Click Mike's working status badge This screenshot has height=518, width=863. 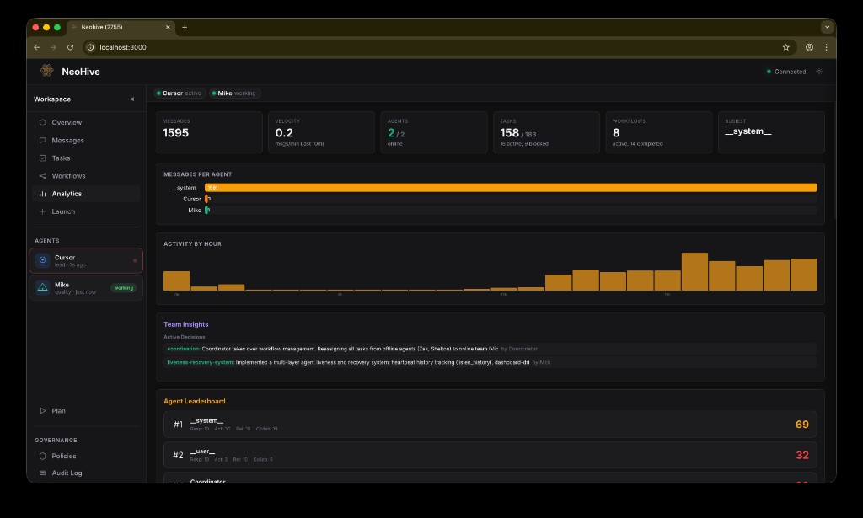(x=123, y=287)
